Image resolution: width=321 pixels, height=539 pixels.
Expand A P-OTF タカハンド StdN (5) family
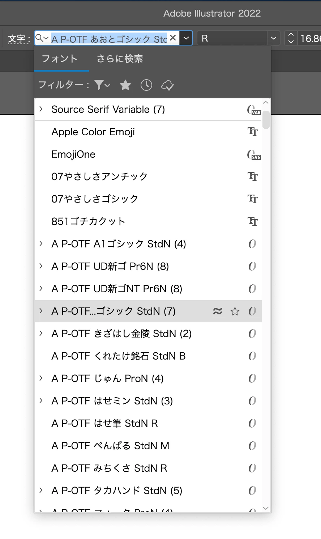[41, 490]
